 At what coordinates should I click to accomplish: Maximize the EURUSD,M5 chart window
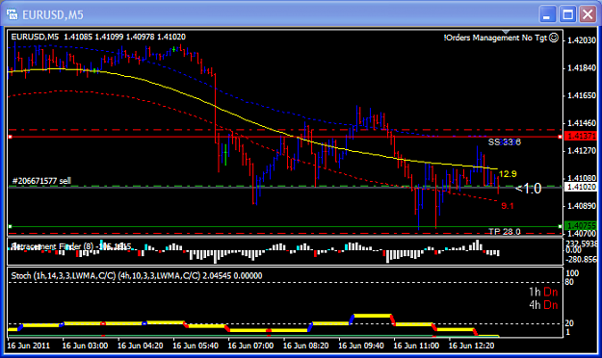point(567,14)
